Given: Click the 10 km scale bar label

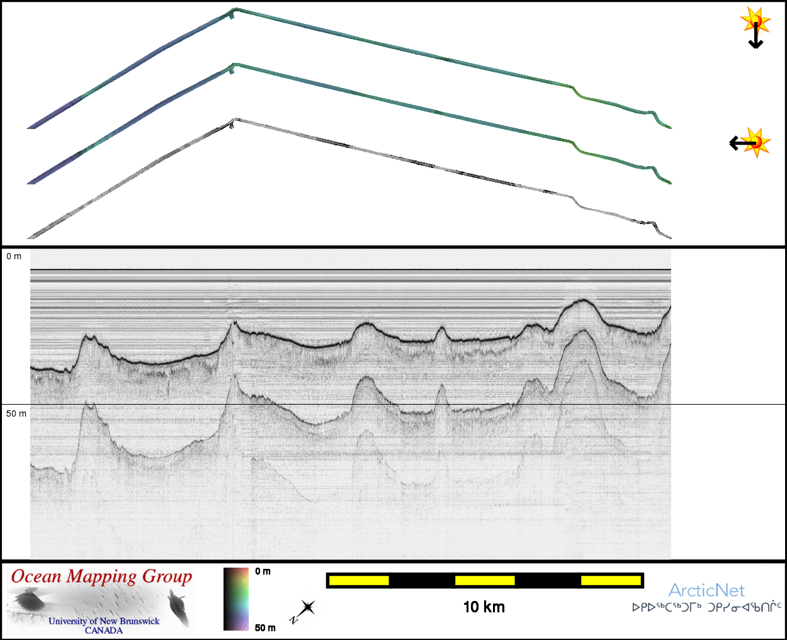Looking at the screenshot, I should click(484, 607).
